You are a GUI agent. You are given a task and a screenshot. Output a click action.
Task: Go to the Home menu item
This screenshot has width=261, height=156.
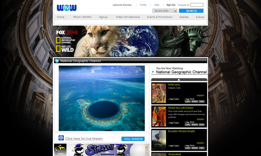tap(60, 17)
